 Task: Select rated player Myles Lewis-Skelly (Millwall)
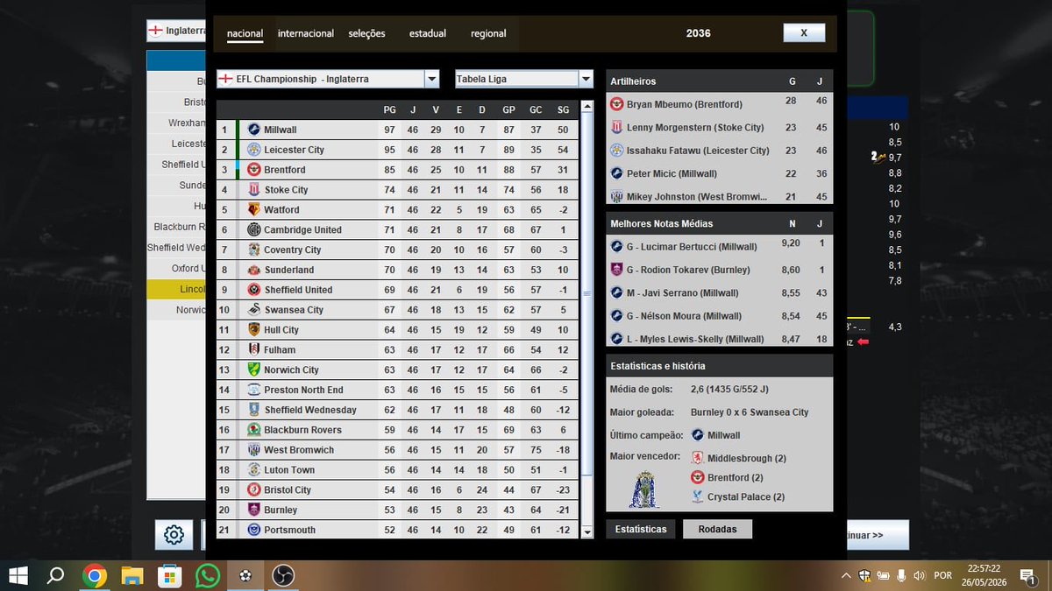coord(720,339)
